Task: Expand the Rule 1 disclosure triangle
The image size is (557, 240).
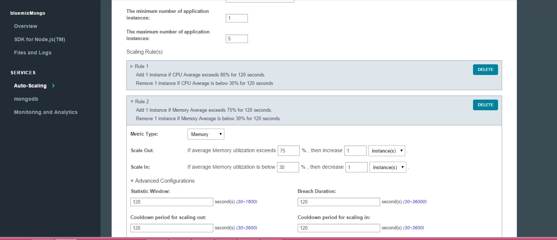Action: pos(132,67)
